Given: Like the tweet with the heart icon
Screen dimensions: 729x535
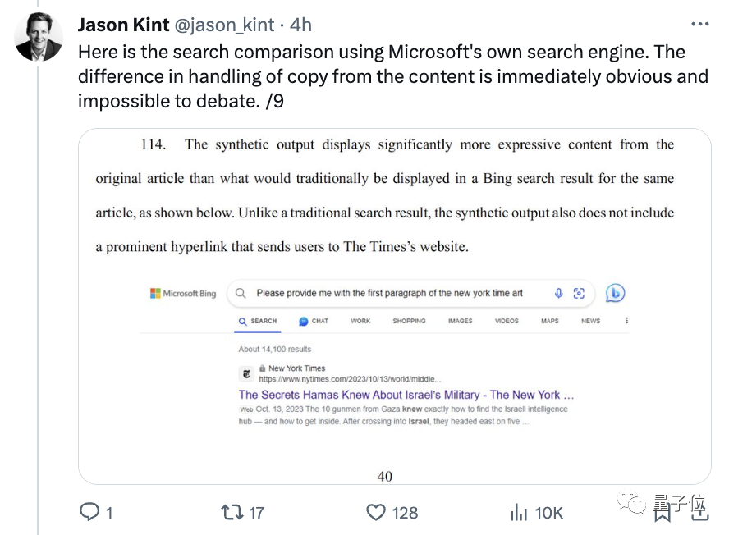Looking at the screenshot, I should coord(376,512).
